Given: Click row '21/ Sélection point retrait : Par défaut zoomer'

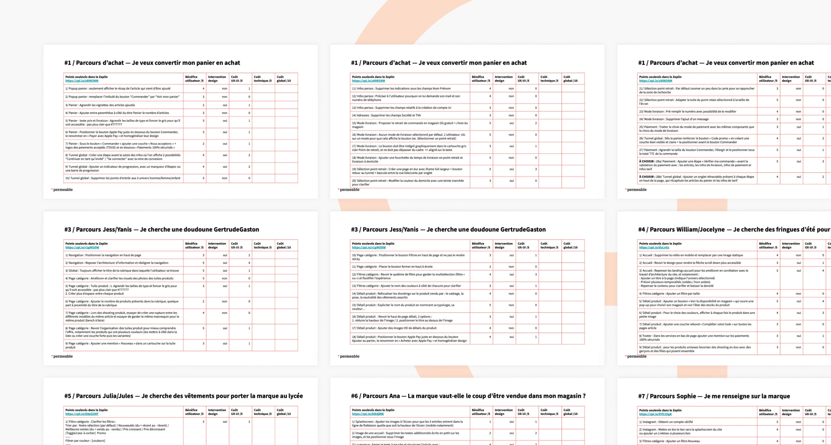Looking at the screenshot, I should pos(734,91).
